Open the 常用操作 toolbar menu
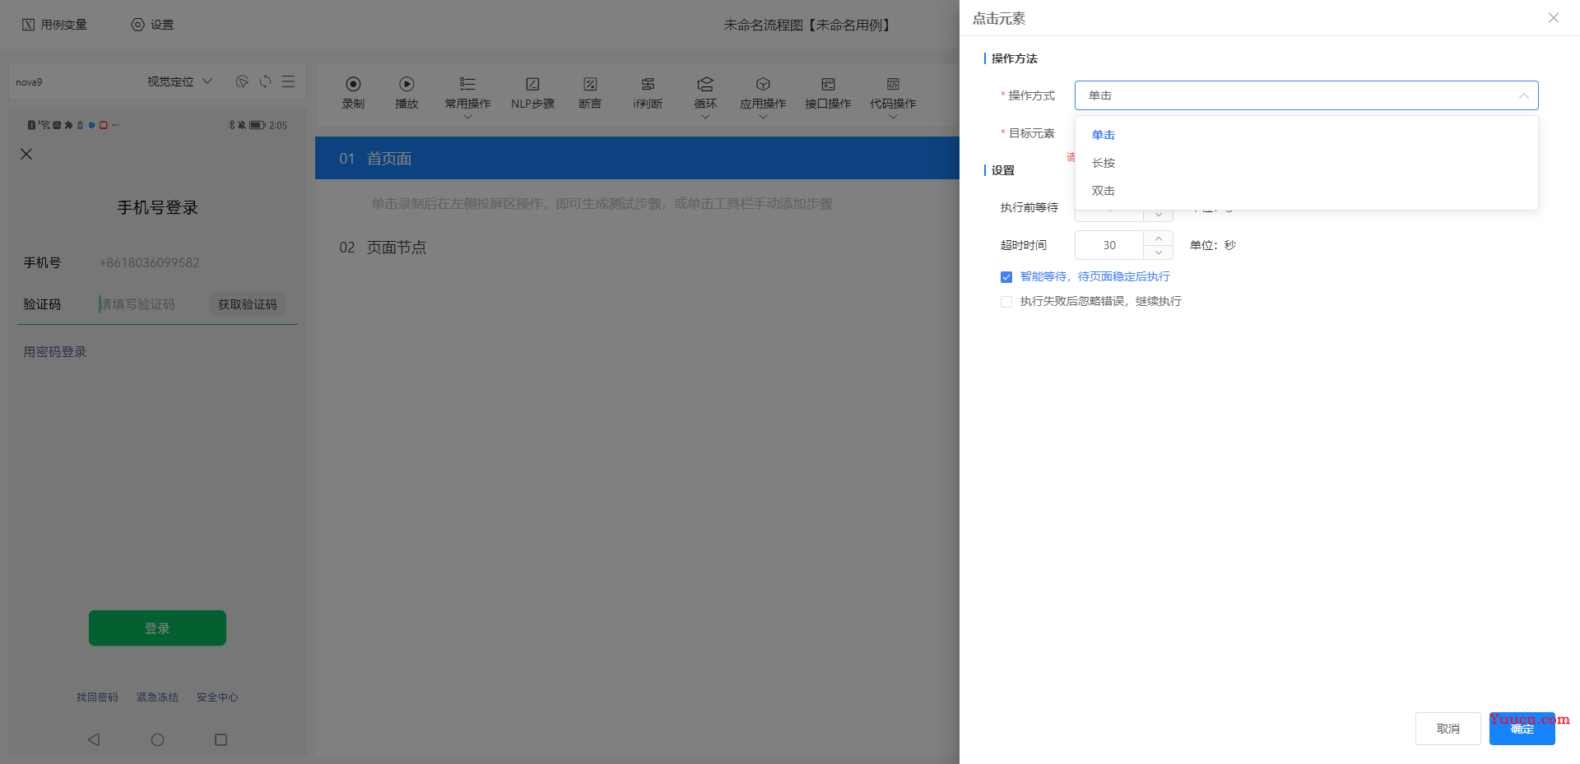This screenshot has height=764, width=1580. tap(467, 97)
